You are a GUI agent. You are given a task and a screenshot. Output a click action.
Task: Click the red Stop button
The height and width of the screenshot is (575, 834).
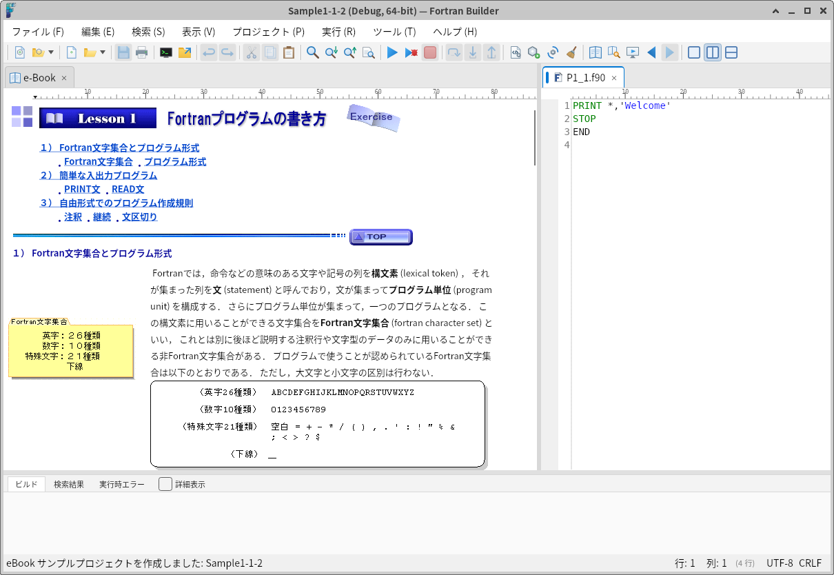430,52
